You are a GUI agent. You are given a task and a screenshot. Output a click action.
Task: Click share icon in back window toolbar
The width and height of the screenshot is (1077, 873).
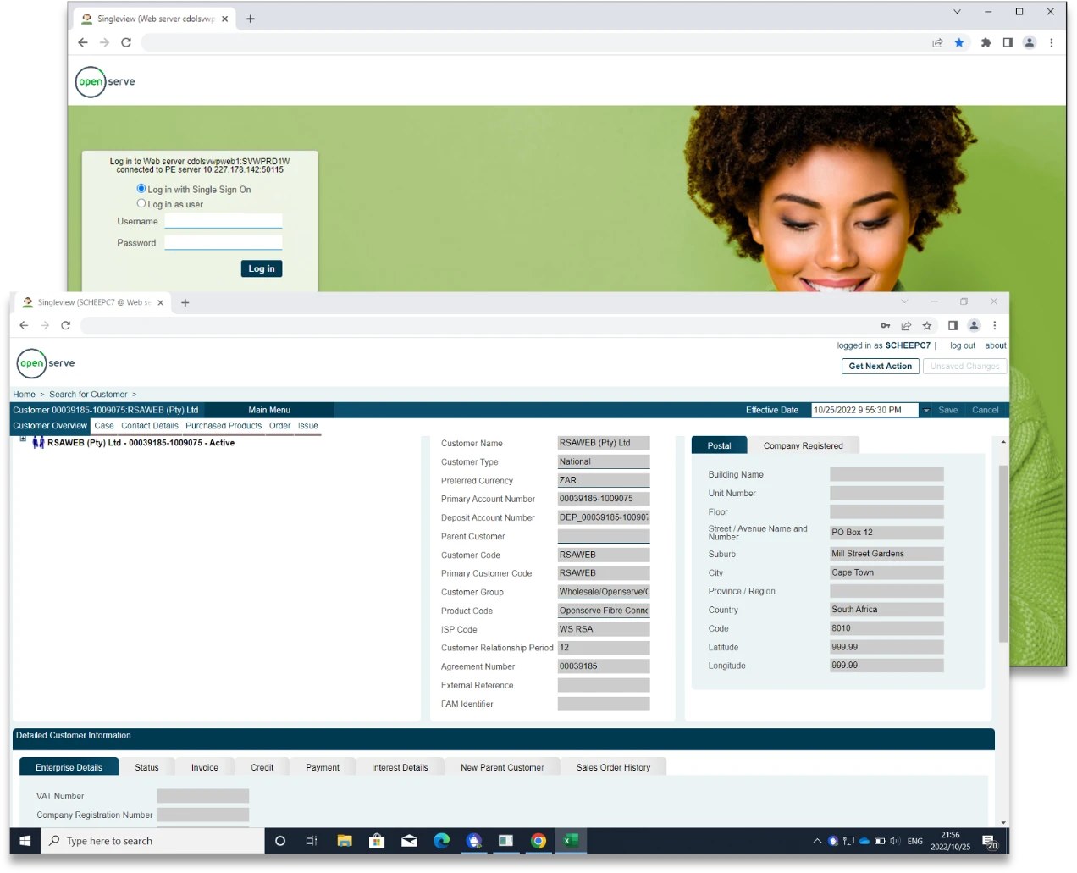pos(937,42)
